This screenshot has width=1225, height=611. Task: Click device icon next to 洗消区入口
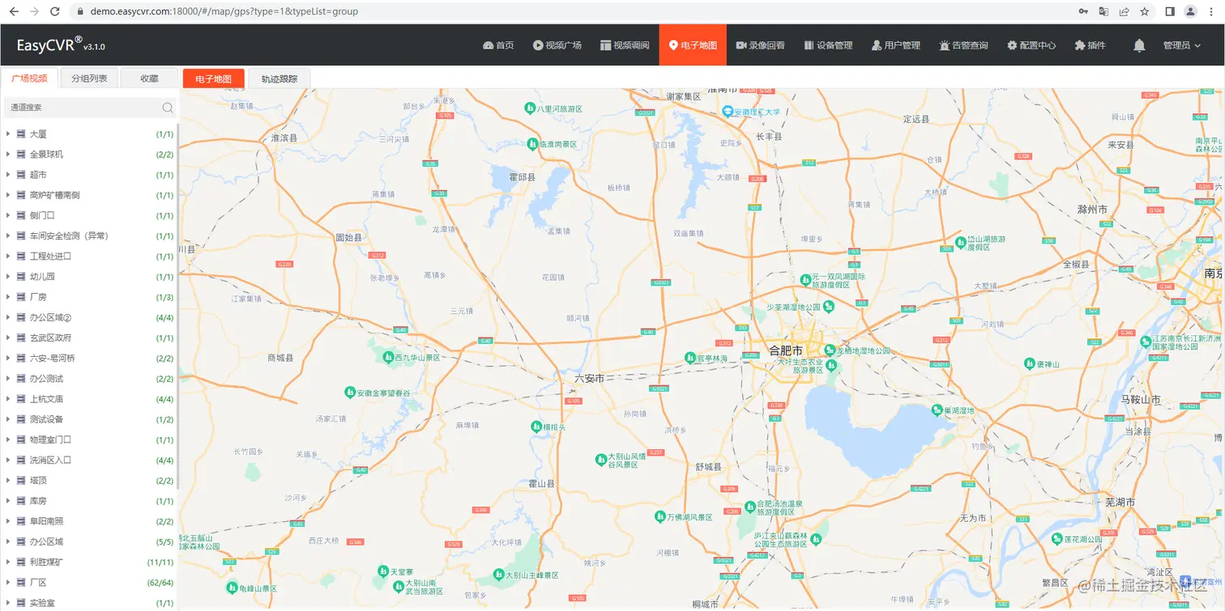pyautogui.click(x=21, y=460)
